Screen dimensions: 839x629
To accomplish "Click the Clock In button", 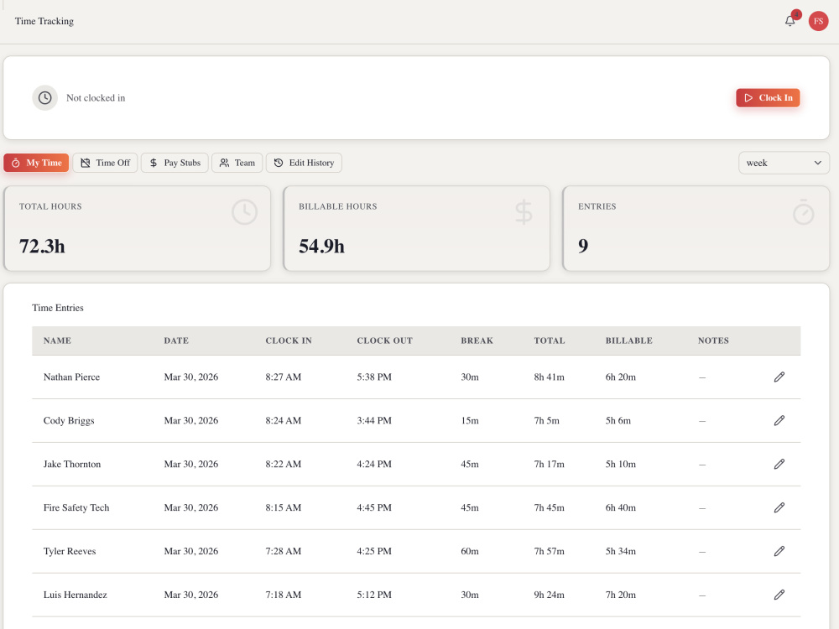I will pos(768,98).
